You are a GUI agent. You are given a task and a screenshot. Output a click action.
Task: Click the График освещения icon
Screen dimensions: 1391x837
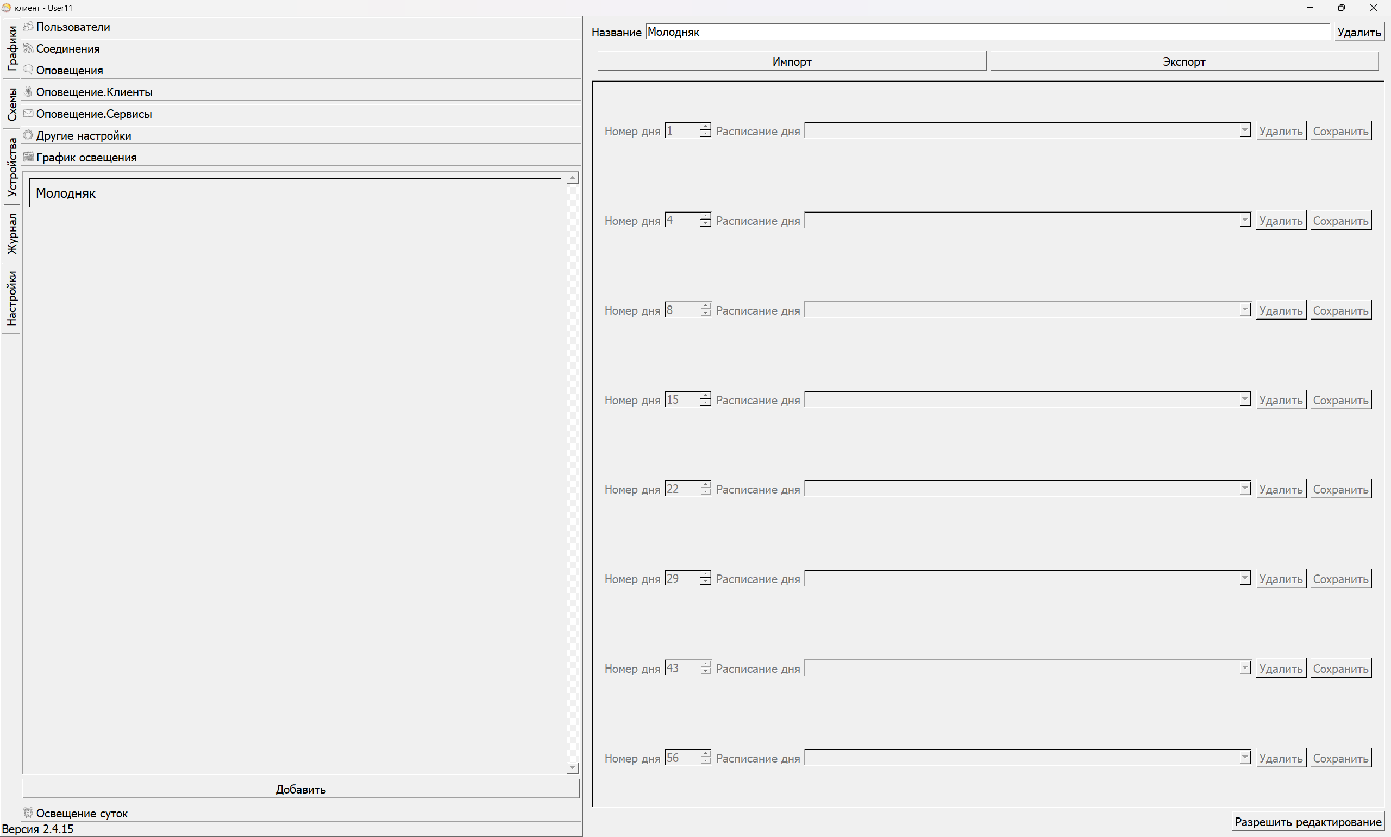pyautogui.click(x=28, y=157)
